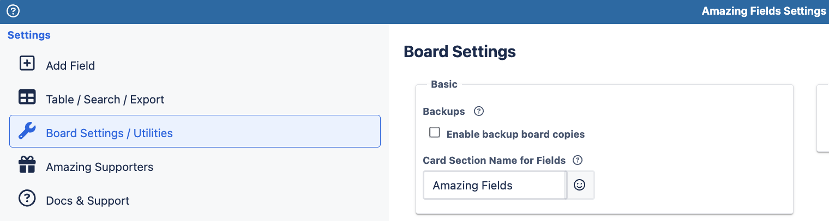Click help icon beside Card Section Name for Fields
829x221 pixels.
578,160
